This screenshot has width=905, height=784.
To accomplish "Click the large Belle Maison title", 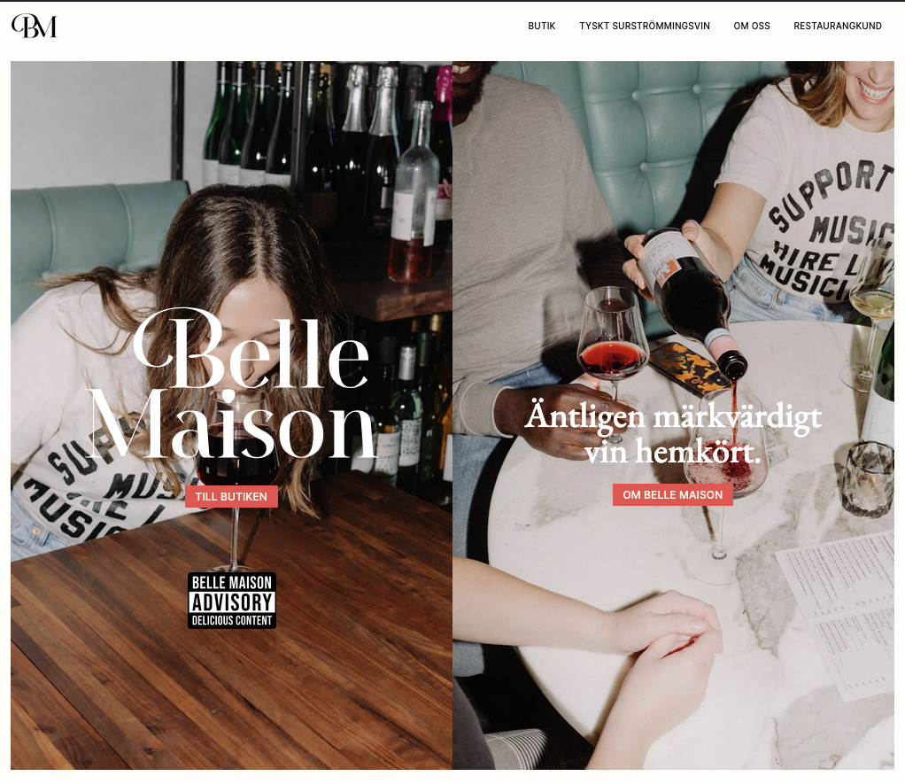I will (231, 384).
